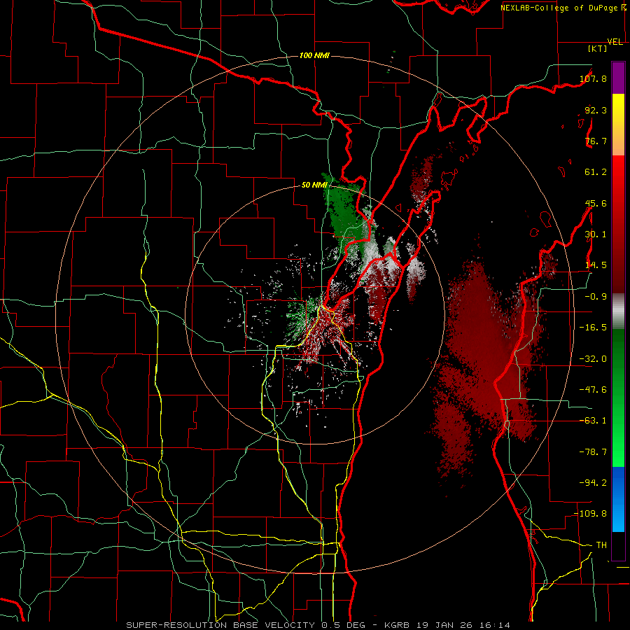Click the -47.6 legend value
This screenshot has height=630, width=630.
[x=593, y=390]
